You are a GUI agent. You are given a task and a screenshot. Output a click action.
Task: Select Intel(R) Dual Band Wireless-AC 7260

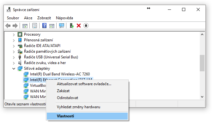[60, 74]
